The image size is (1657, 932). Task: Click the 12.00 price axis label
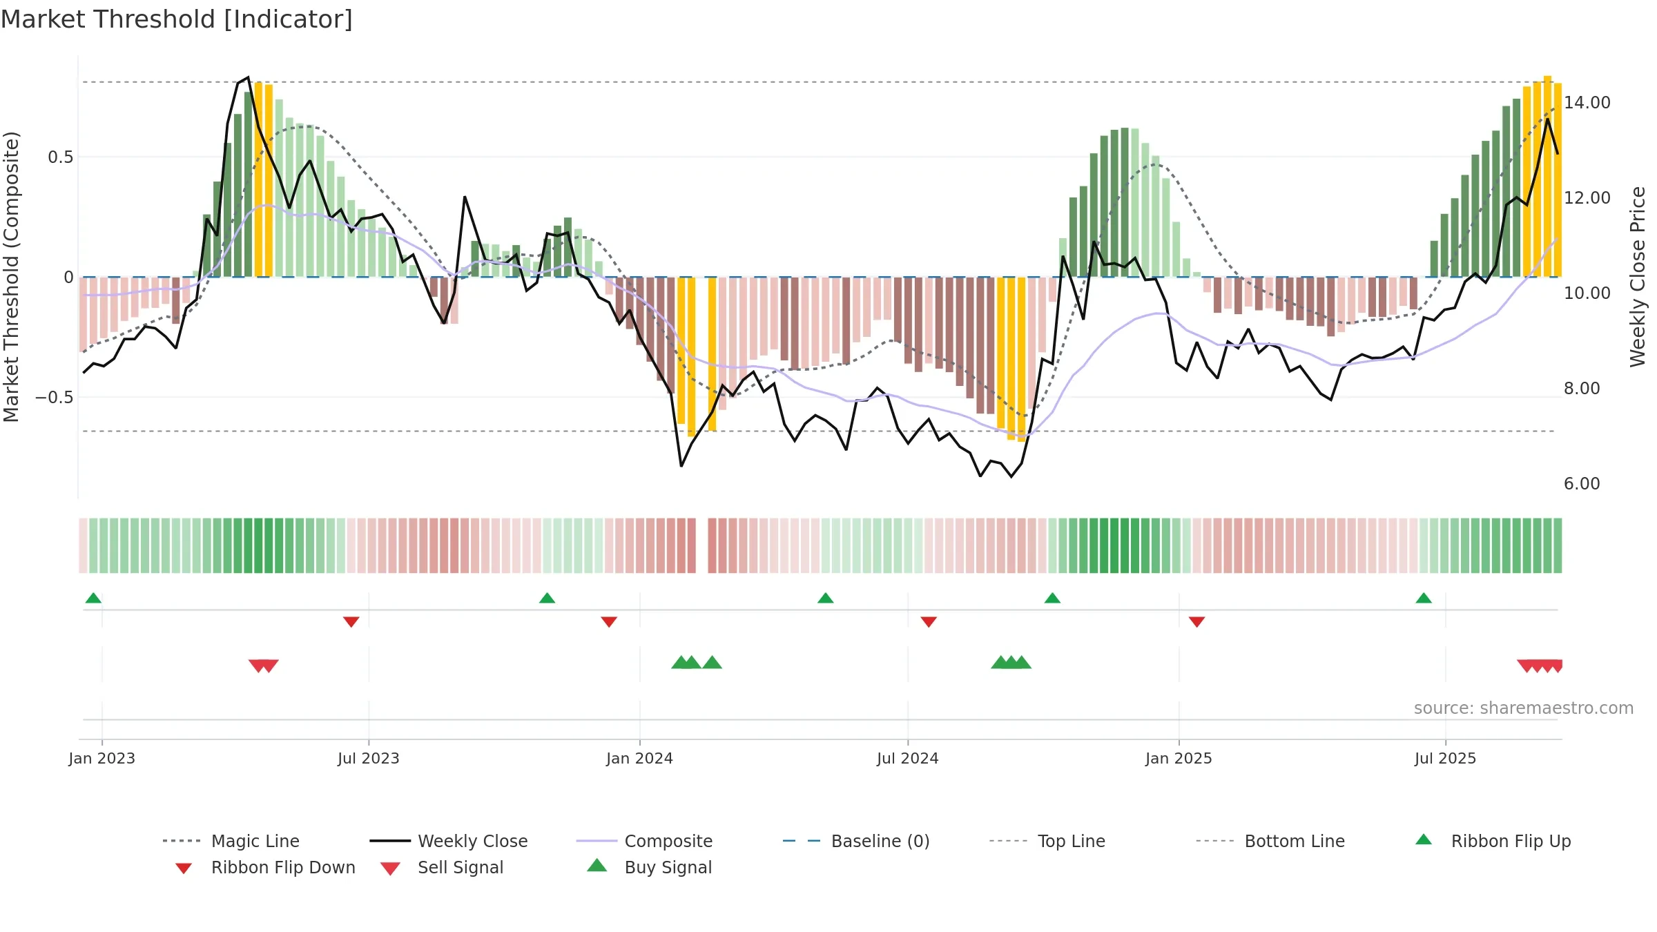(1587, 198)
